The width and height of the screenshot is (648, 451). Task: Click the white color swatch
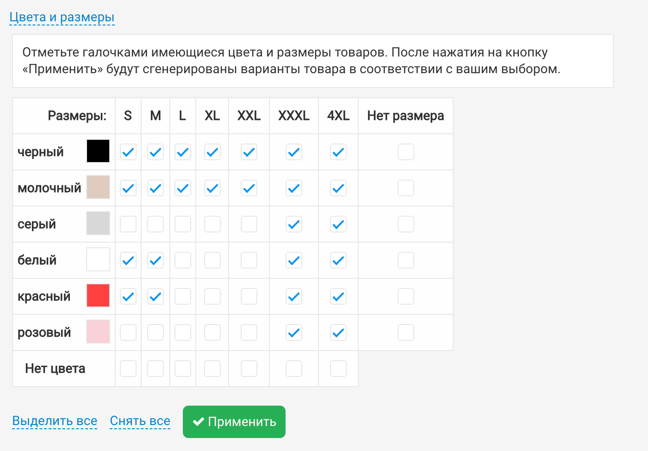click(98, 259)
